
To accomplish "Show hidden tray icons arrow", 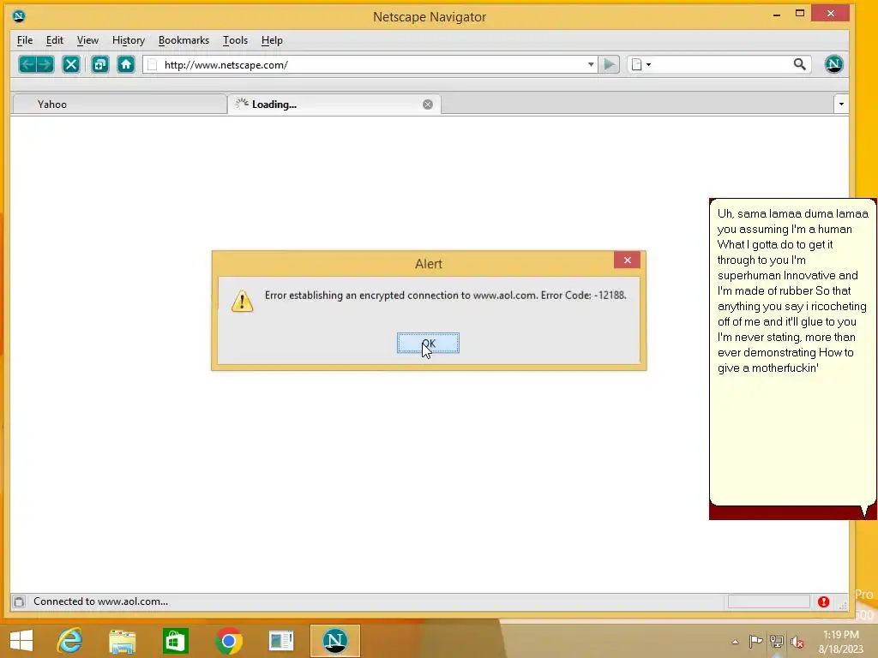I will point(735,642).
